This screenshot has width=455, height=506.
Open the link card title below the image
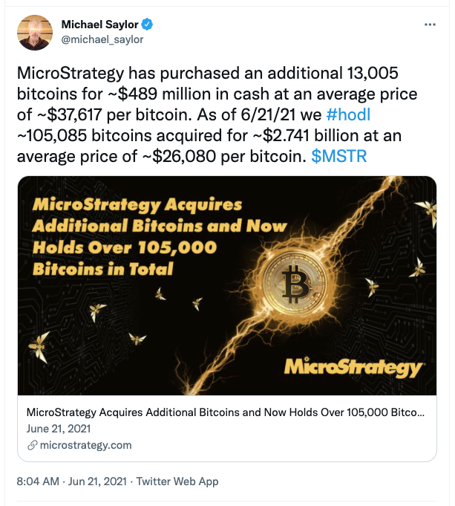226,412
